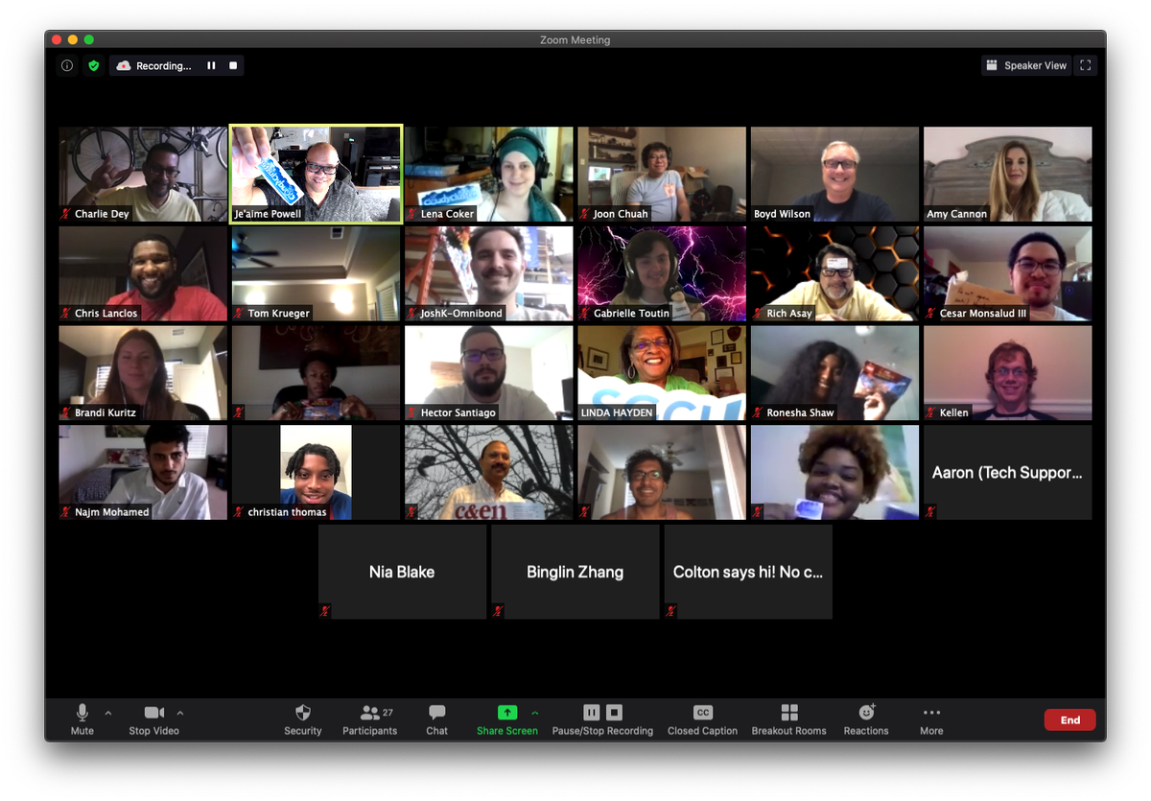The height and width of the screenshot is (801, 1151).
Task: Open video options arrow beside Stop Video
Action: pos(180,713)
